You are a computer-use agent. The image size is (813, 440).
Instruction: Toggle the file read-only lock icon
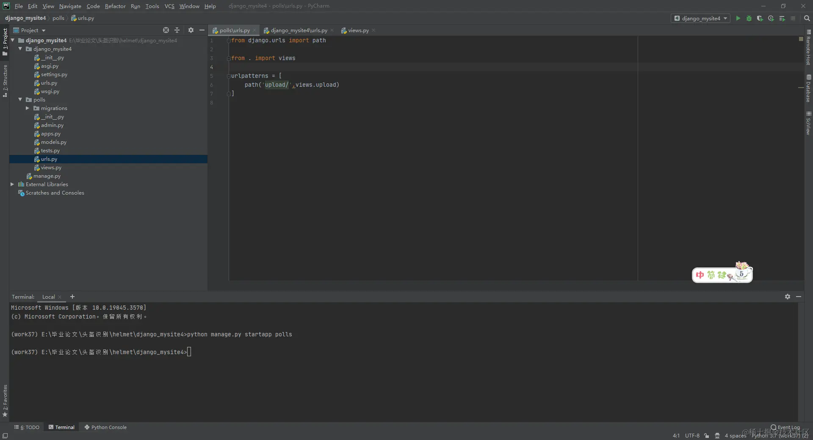707,435
